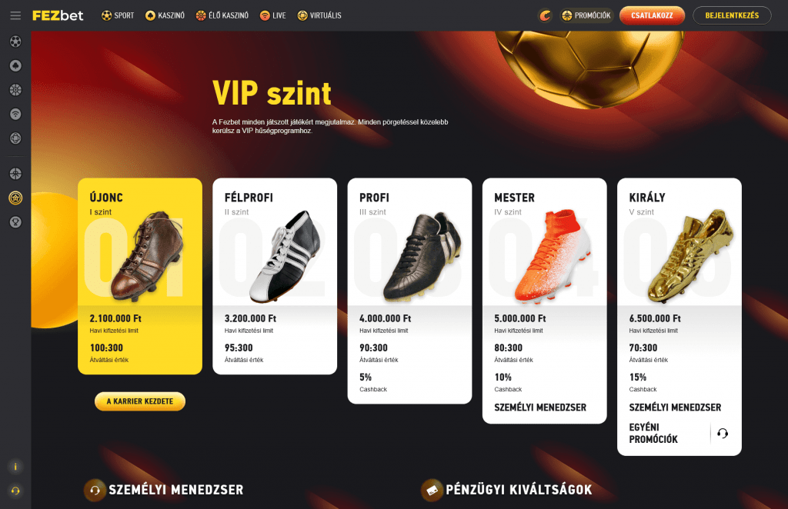Select the MESTER level card
Screen dimensions: 788x509
[544, 301]
